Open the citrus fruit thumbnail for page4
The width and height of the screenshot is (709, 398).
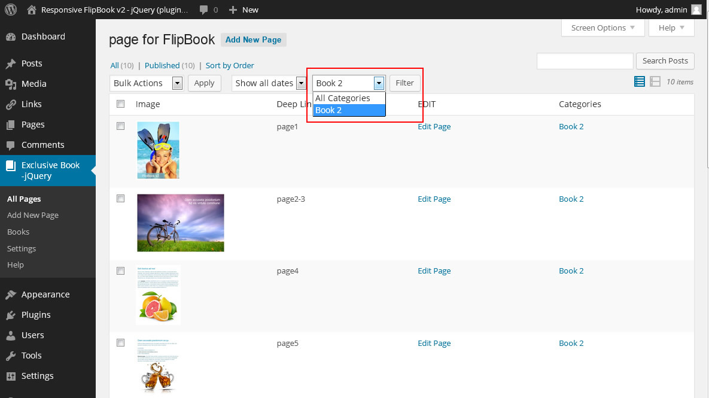click(x=159, y=295)
